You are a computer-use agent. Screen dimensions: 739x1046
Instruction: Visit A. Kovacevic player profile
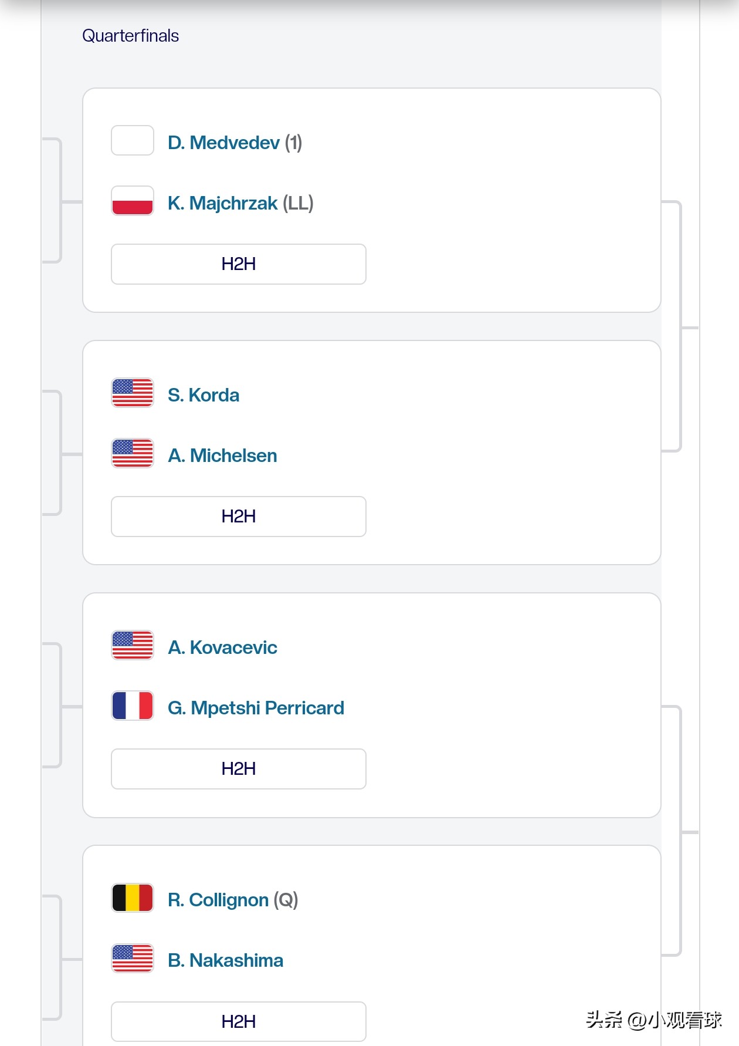click(x=222, y=647)
